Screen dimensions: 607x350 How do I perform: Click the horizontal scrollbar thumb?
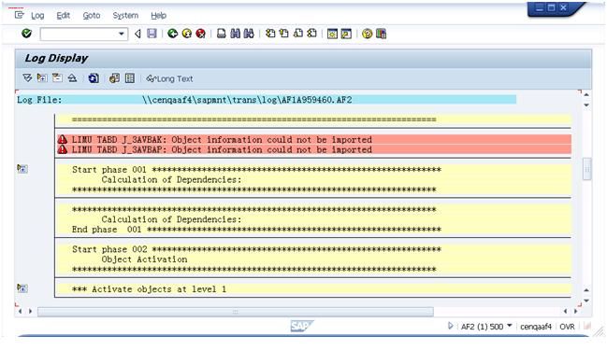point(236,312)
